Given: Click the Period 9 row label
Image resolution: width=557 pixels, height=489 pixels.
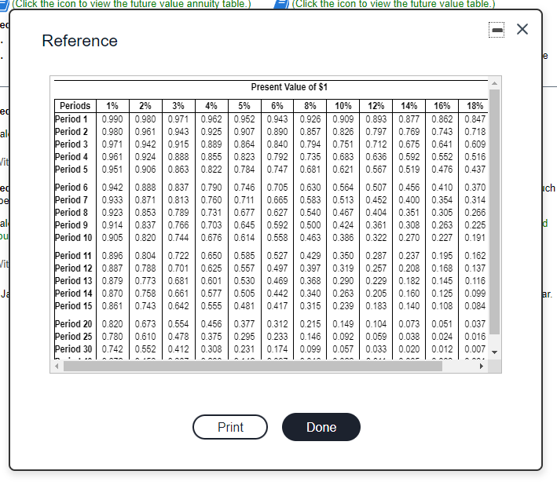Looking at the screenshot, I should coord(71,225).
